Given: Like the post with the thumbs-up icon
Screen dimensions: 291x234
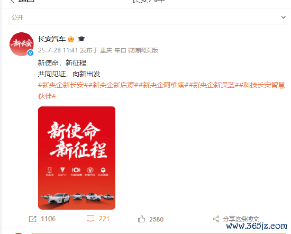Looking at the screenshot, I should (x=141, y=219).
